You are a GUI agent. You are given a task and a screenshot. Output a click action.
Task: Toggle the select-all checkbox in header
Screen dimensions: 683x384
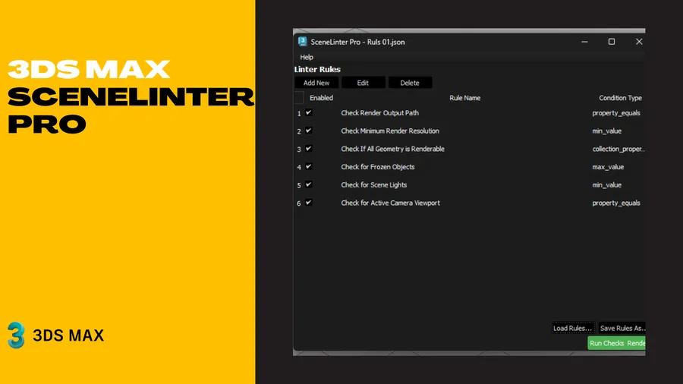click(x=299, y=98)
